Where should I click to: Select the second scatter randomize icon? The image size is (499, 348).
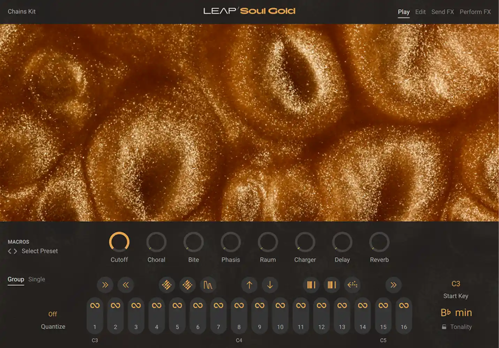tap(187, 285)
